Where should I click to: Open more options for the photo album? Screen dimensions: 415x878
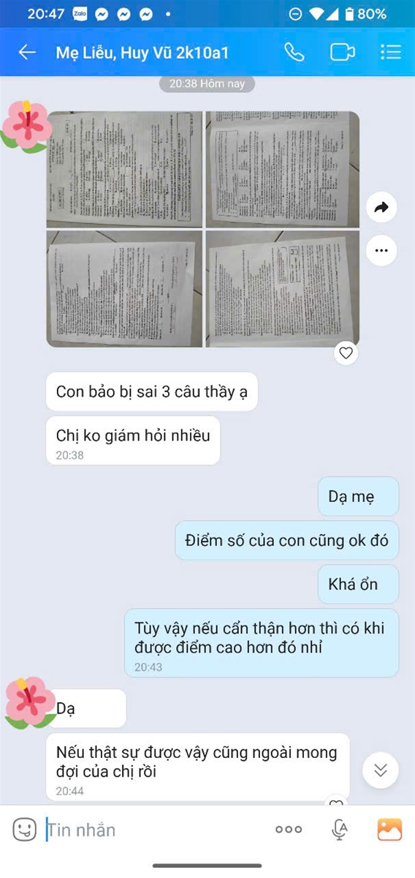pos(381,250)
